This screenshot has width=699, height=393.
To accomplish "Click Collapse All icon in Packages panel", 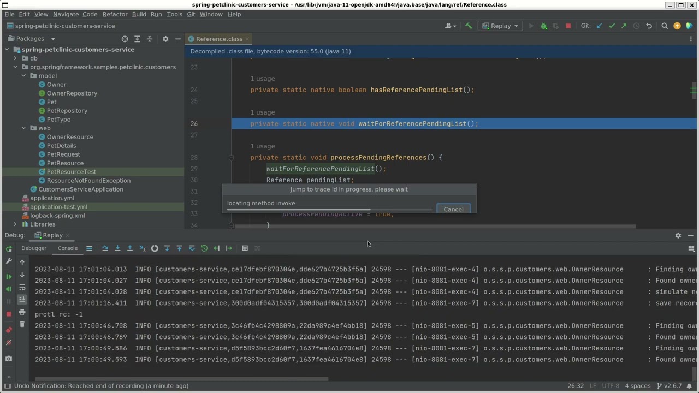I will point(150,39).
